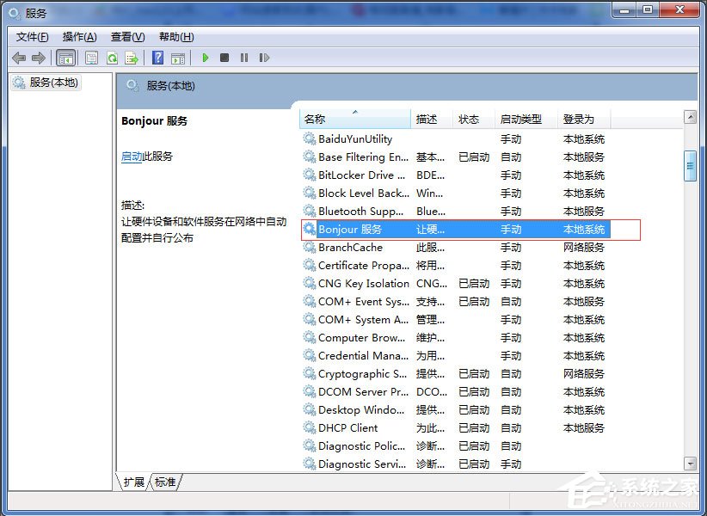Screen dimensions: 707x516
Task: Click the Start Service green play icon
Action: coord(205,58)
